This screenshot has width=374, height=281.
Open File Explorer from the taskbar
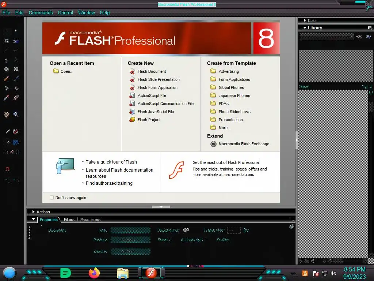[123, 273]
